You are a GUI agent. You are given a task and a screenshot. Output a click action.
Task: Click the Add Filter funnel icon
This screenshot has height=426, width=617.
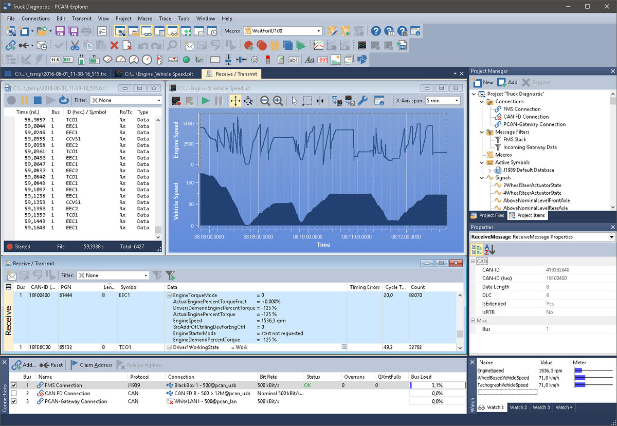point(171,275)
